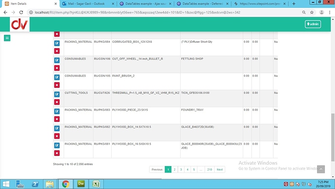The height and width of the screenshot is (189, 335).
Task: Click the scroll-to-top arrow button
Action: pos(321,169)
